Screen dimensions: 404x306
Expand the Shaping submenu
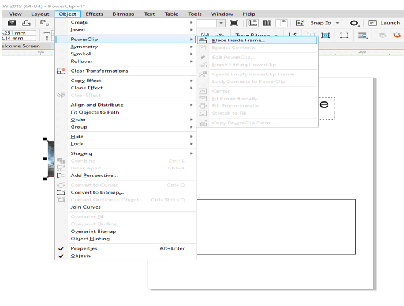(126, 154)
